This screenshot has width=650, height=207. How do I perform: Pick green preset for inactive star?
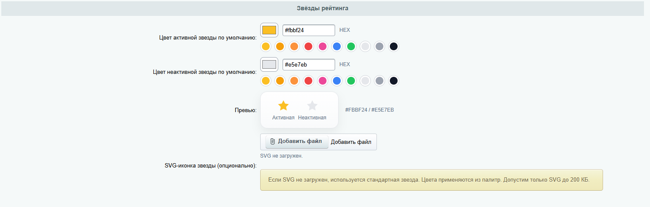tap(351, 81)
